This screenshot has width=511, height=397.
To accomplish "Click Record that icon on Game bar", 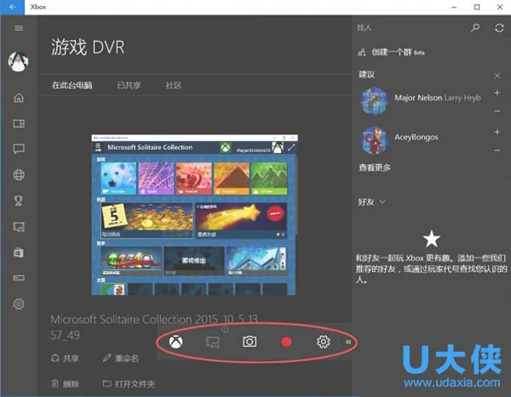I will point(213,342).
